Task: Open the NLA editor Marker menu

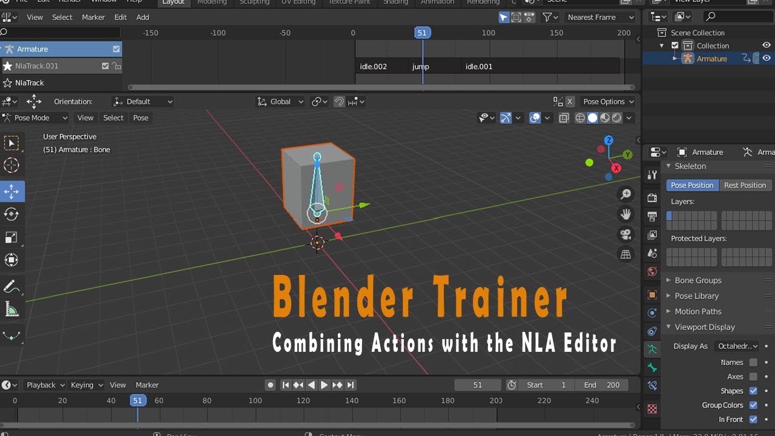Action: coord(93,18)
